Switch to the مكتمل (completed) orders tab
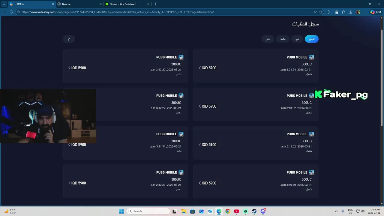 (x=283, y=39)
